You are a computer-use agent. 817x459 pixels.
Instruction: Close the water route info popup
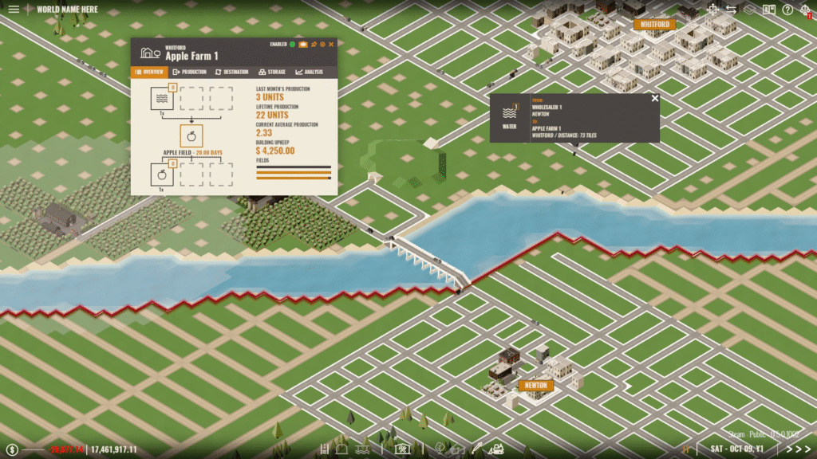(655, 99)
